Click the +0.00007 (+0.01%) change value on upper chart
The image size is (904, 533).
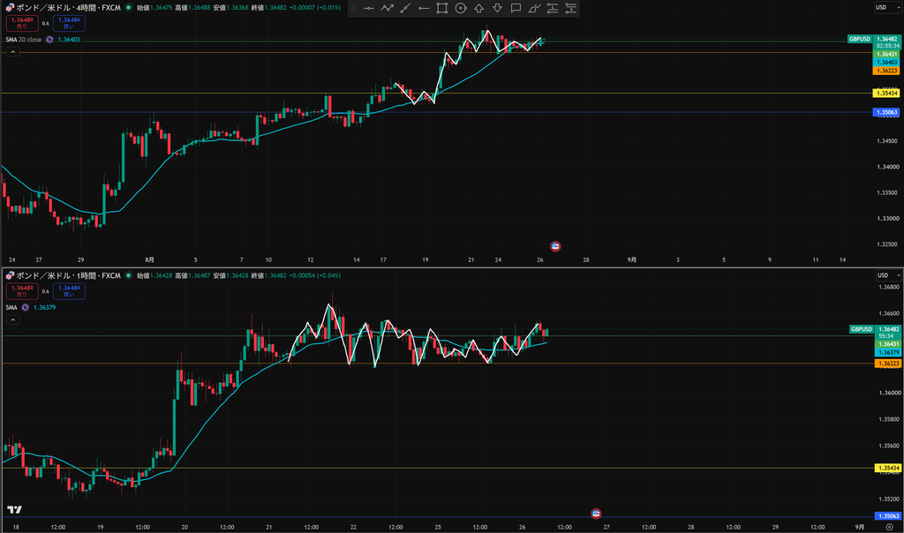pos(315,7)
